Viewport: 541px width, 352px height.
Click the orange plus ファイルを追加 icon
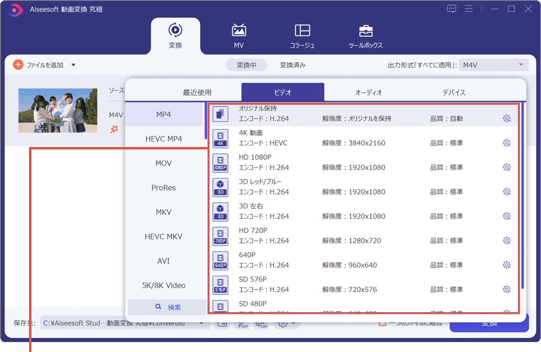tap(18, 65)
